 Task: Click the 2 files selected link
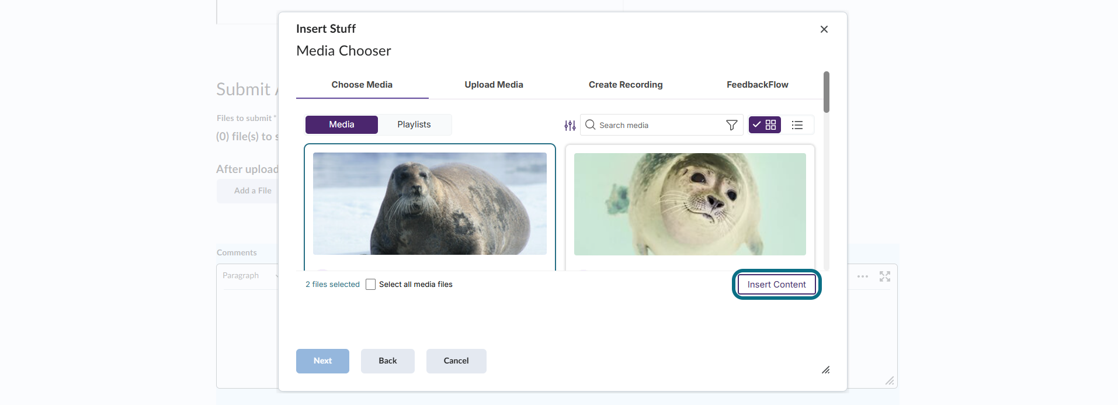tap(332, 285)
